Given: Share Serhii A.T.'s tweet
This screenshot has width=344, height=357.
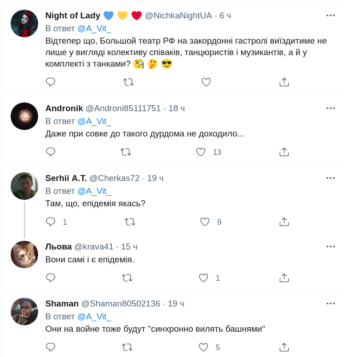Looking at the screenshot, I should point(284,222).
